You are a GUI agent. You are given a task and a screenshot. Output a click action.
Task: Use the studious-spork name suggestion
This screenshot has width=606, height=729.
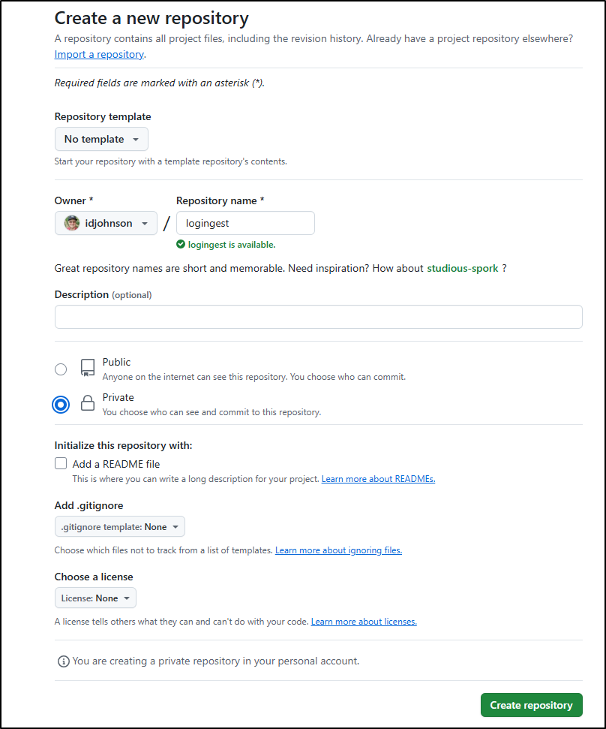point(463,268)
